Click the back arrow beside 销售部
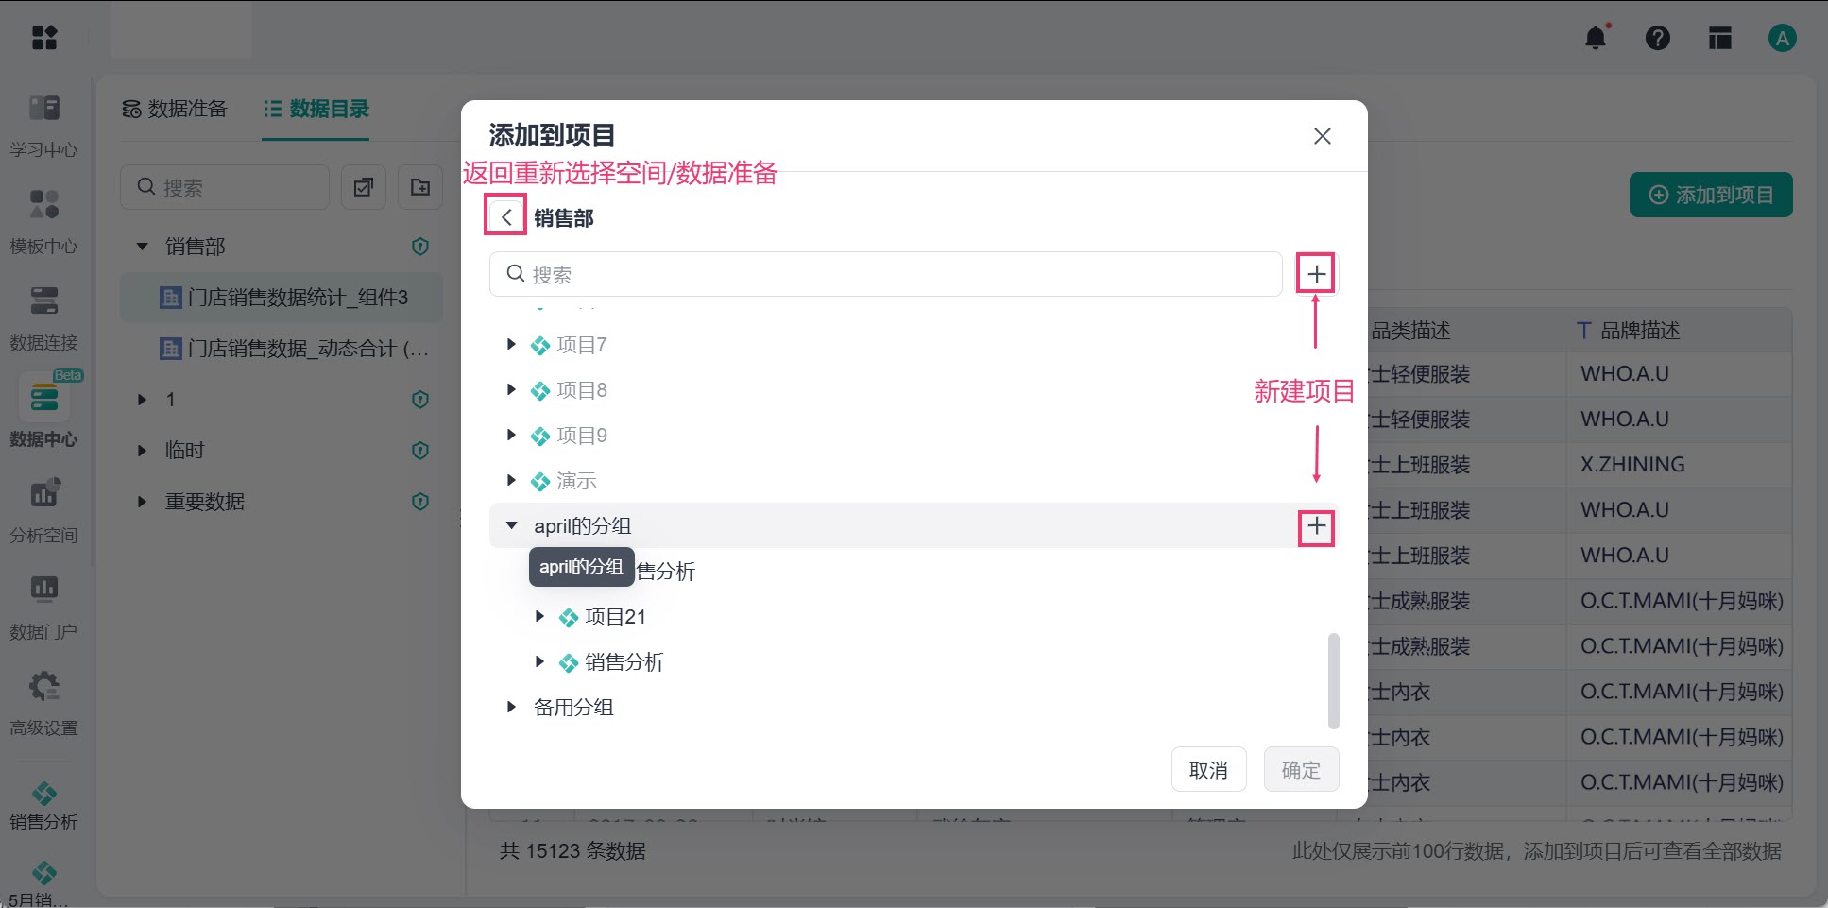 506,216
